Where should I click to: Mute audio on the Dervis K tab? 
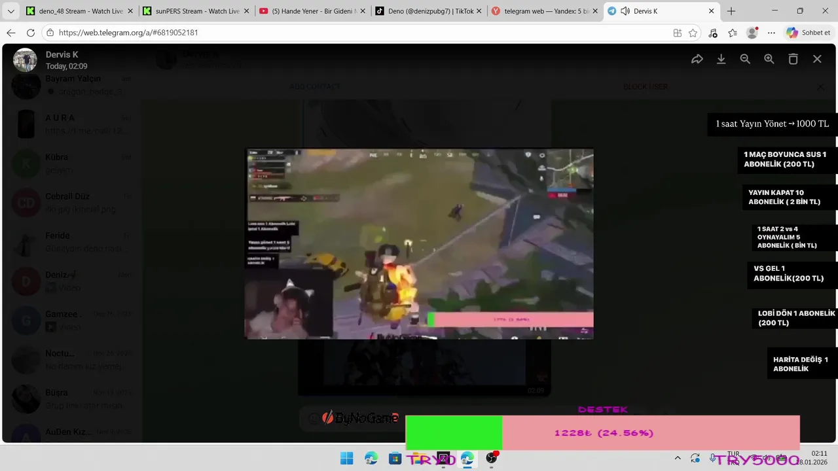click(625, 11)
